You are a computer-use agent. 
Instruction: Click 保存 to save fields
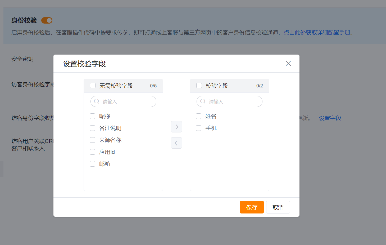[x=252, y=207]
